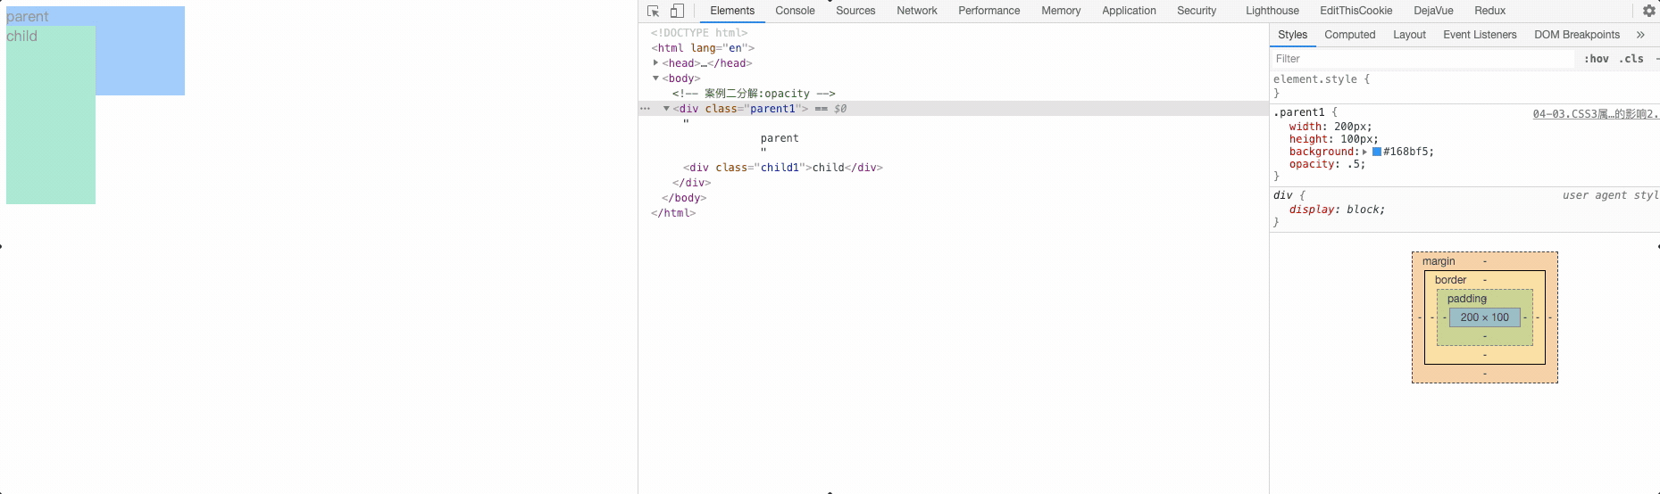1660x494 pixels.
Task: Select the child1 div element in DOM tree
Action: tap(782, 168)
